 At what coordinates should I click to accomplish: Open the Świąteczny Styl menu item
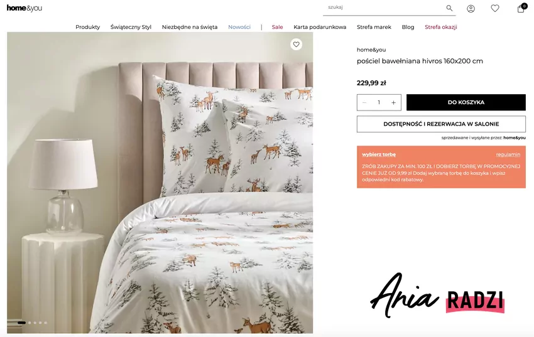131,27
